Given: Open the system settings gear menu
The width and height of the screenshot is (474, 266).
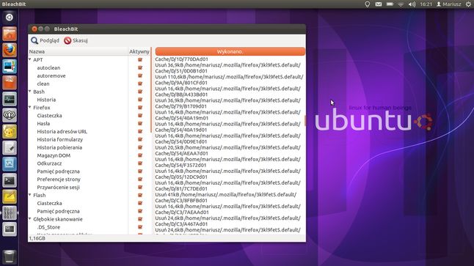Looking at the screenshot, I should [468, 4].
